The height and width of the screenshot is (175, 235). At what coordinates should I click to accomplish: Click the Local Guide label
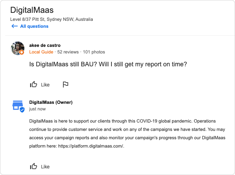coord(41,52)
